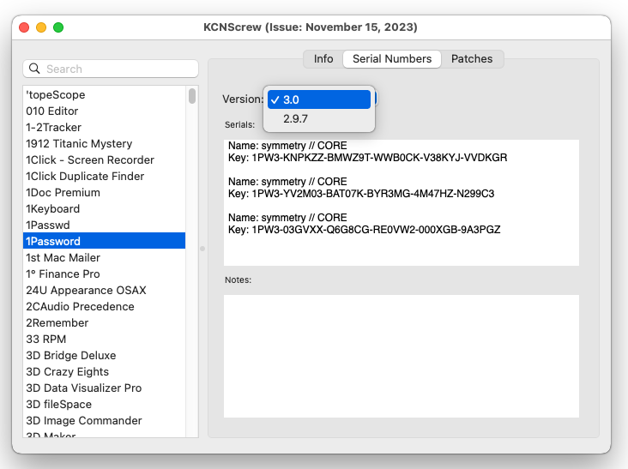
Task: Choose 3D Image Commander in the list
Action: pyautogui.click(x=83, y=421)
